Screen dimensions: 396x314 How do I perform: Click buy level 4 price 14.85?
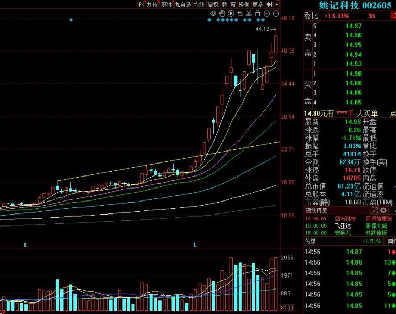354,102
